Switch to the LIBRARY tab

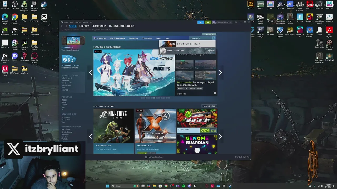(84, 26)
